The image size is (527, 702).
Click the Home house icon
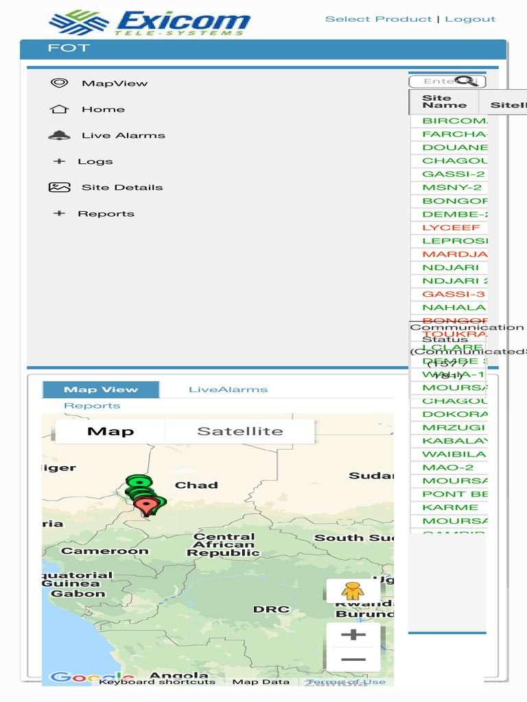[x=59, y=109]
